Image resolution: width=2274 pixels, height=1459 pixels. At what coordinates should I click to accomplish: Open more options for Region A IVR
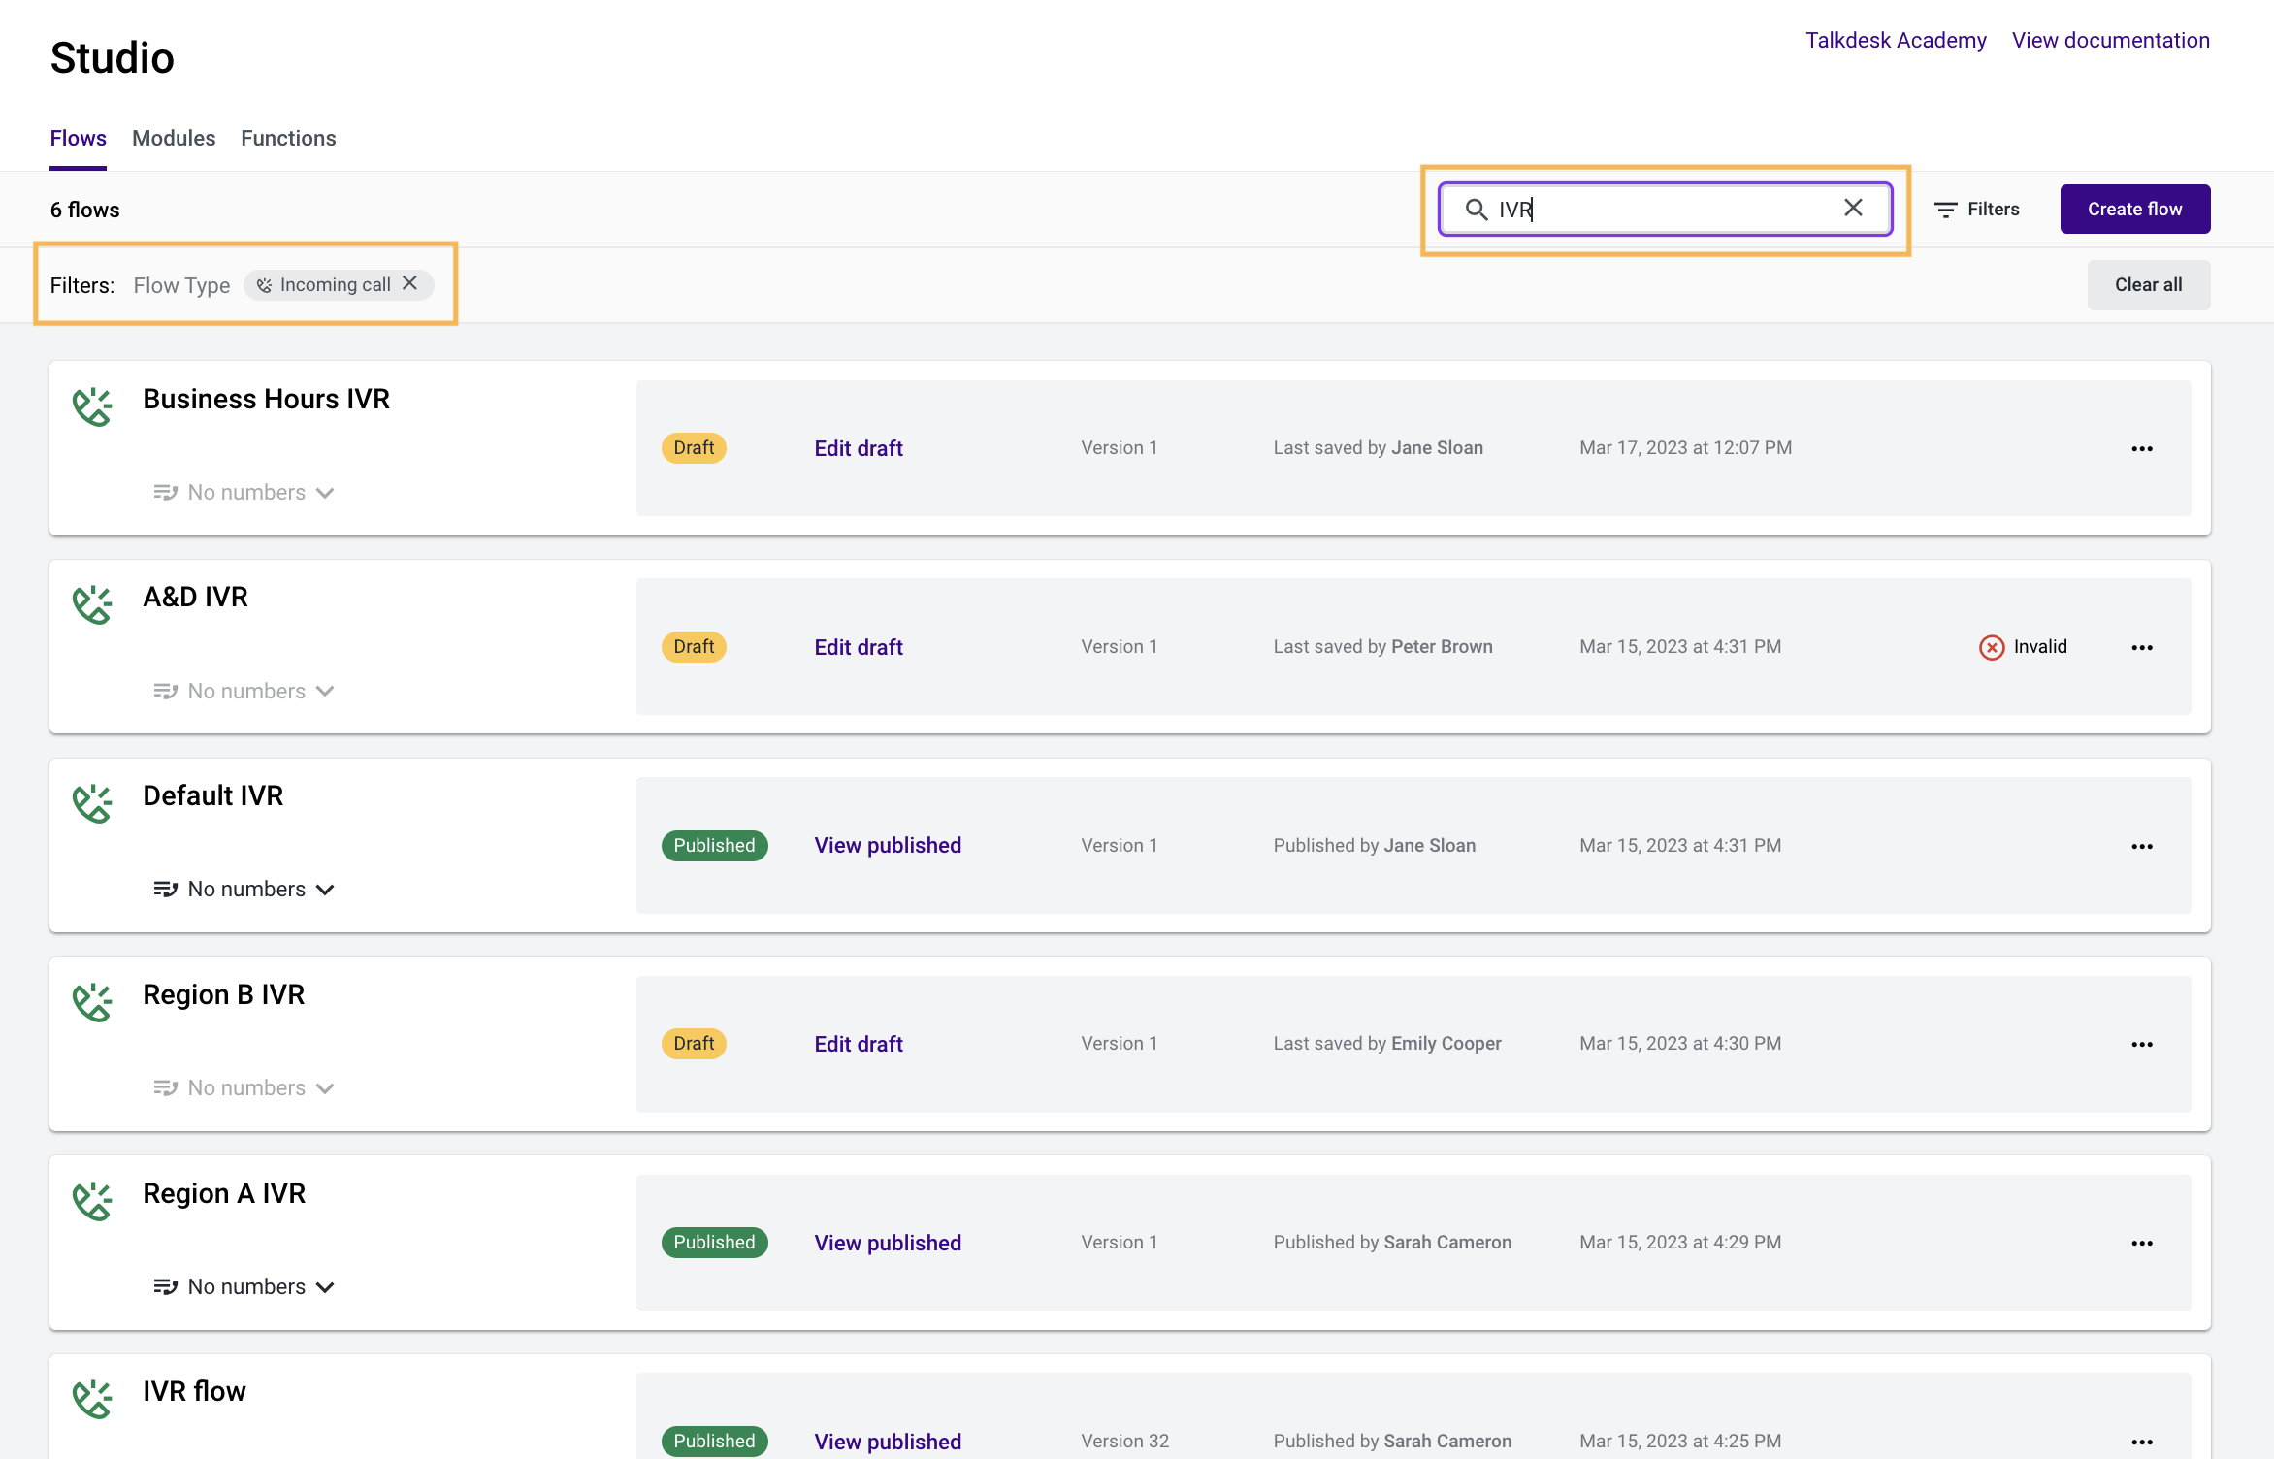click(2141, 1244)
